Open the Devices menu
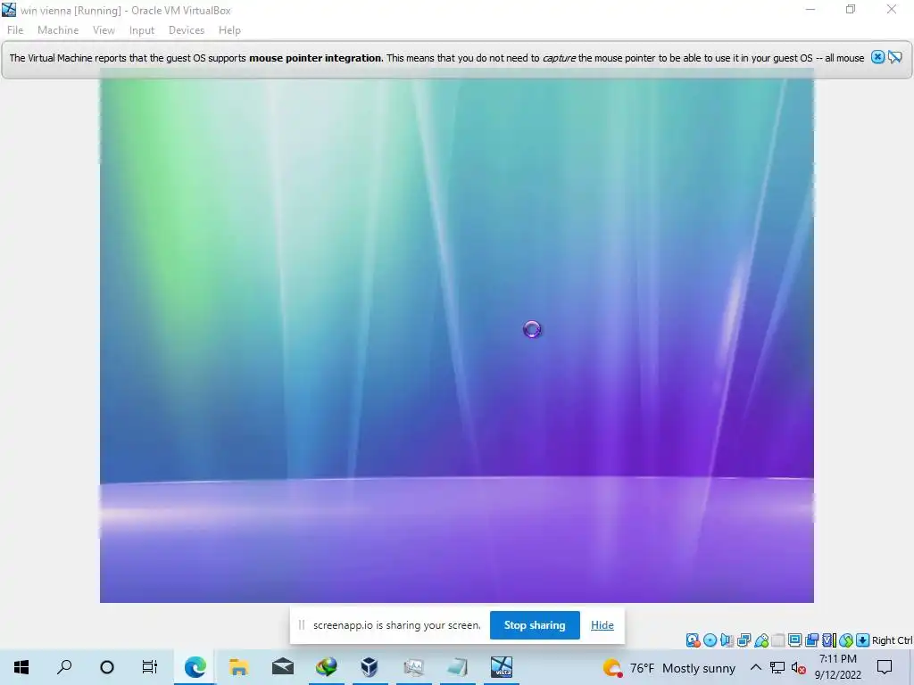Image resolution: width=914 pixels, height=685 pixels. pos(187,30)
